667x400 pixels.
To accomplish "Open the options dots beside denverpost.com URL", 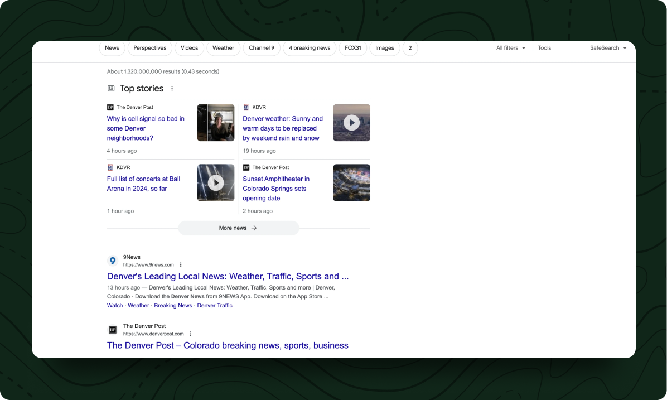I will click(191, 334).
